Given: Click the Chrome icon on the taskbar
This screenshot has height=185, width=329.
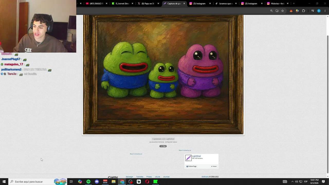Looking at the screenshot, I should pyautogui.click(x=122, y=182).
